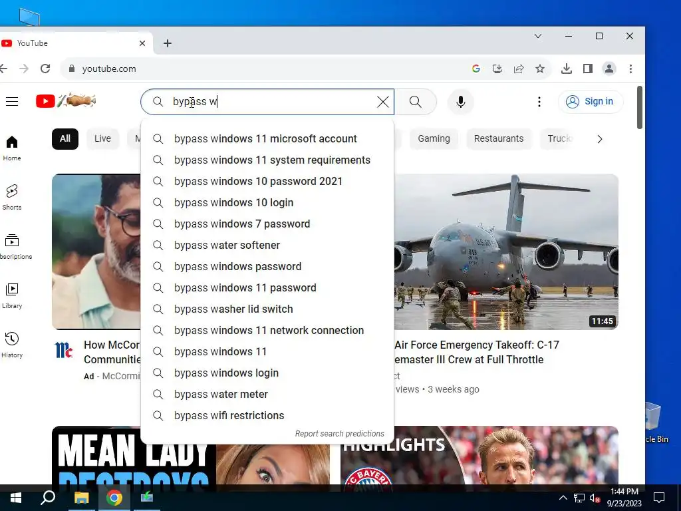This screenshot has height=511, width=681.
Task: Open the YouTube hamburger guide menu
Action: (x=12, y=102)
